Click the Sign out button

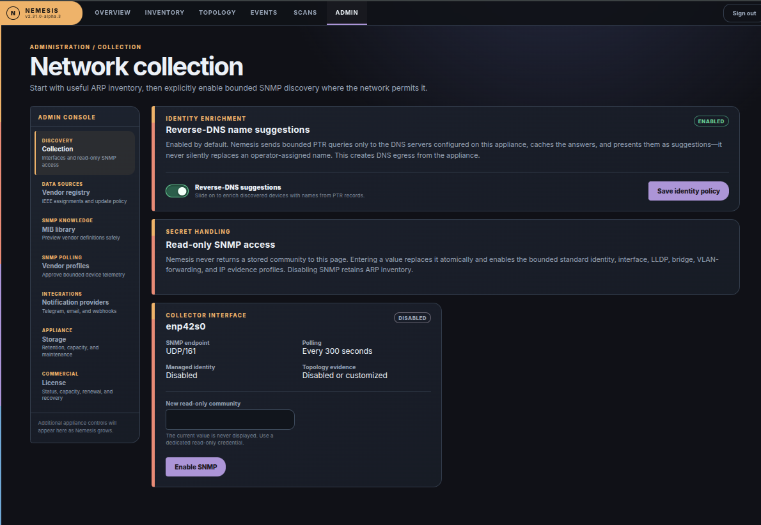coord(744,13)
